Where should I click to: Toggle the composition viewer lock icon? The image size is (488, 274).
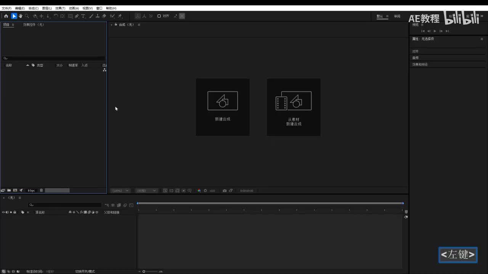tap(116, 24)
